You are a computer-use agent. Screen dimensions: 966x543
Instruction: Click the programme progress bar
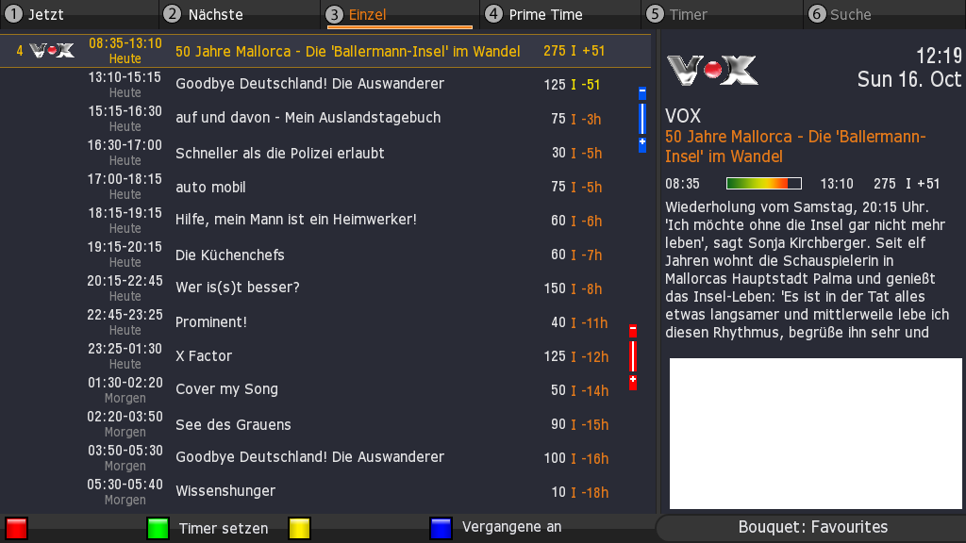tap(764, 184)
